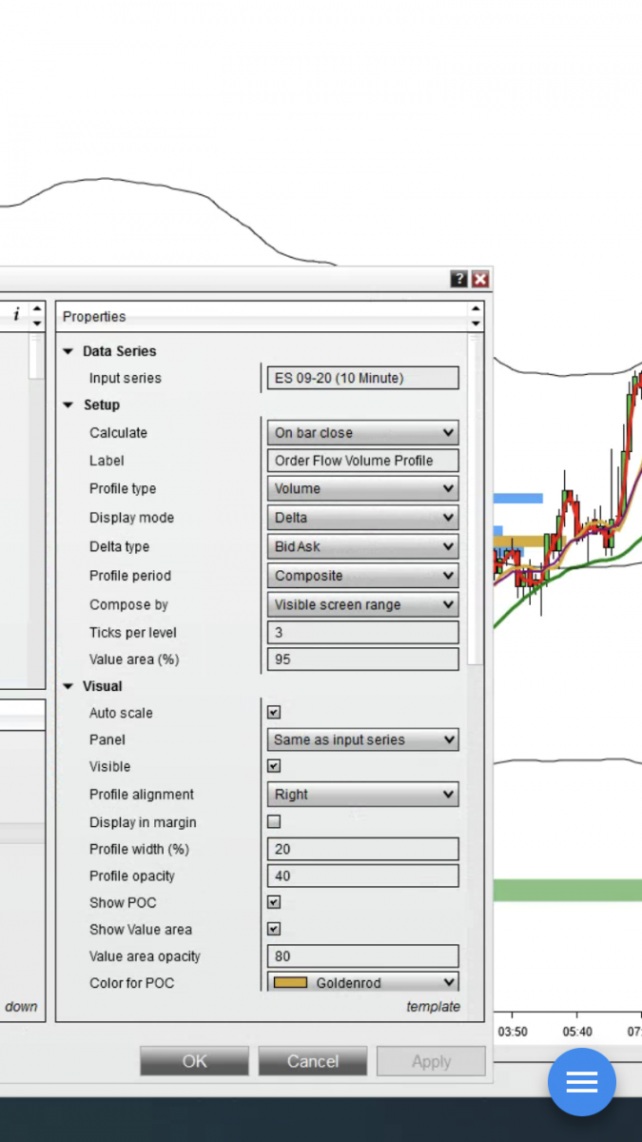Click the Profile opacity field

pos(362,876)
